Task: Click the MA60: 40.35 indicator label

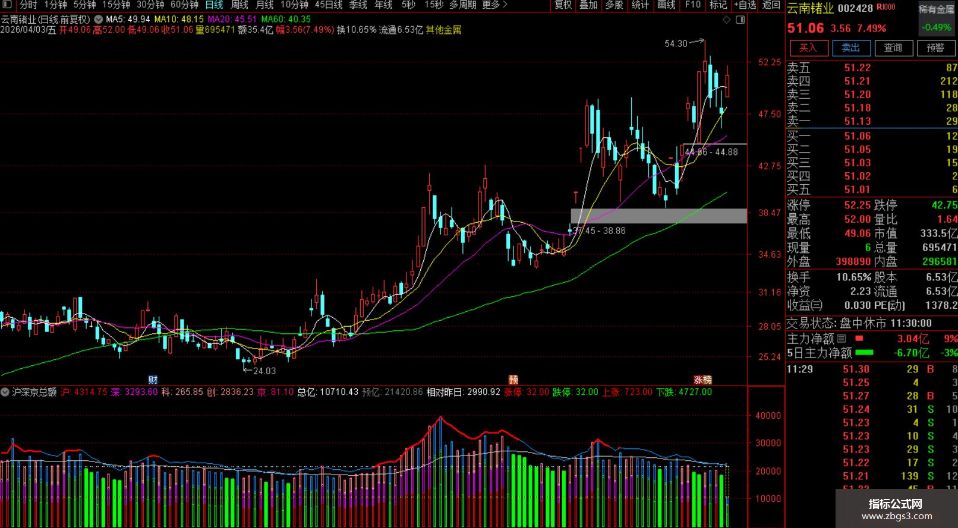Action: [286, 19]
